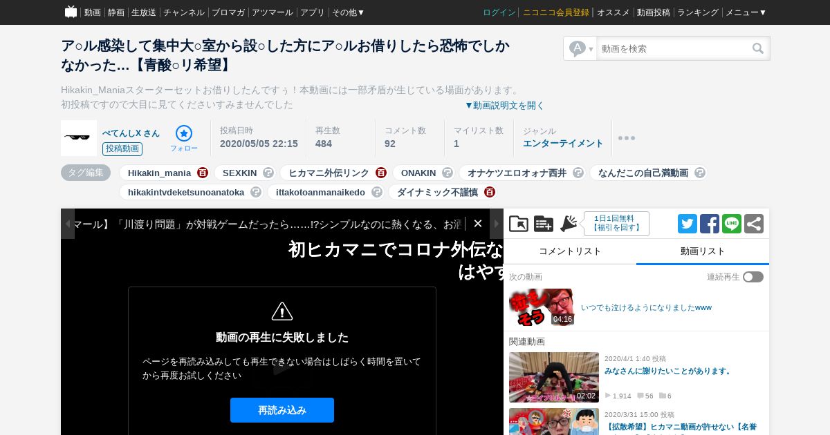Switch to コメントリスト tab
The height and width of the screenshot is (435, 830).
click(x=570, y=251)
